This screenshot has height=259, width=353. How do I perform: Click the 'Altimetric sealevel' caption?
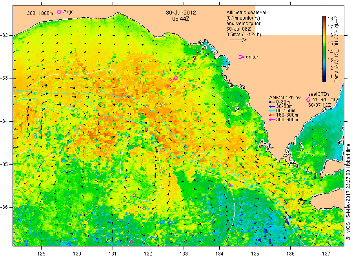(x=246, y=13)
